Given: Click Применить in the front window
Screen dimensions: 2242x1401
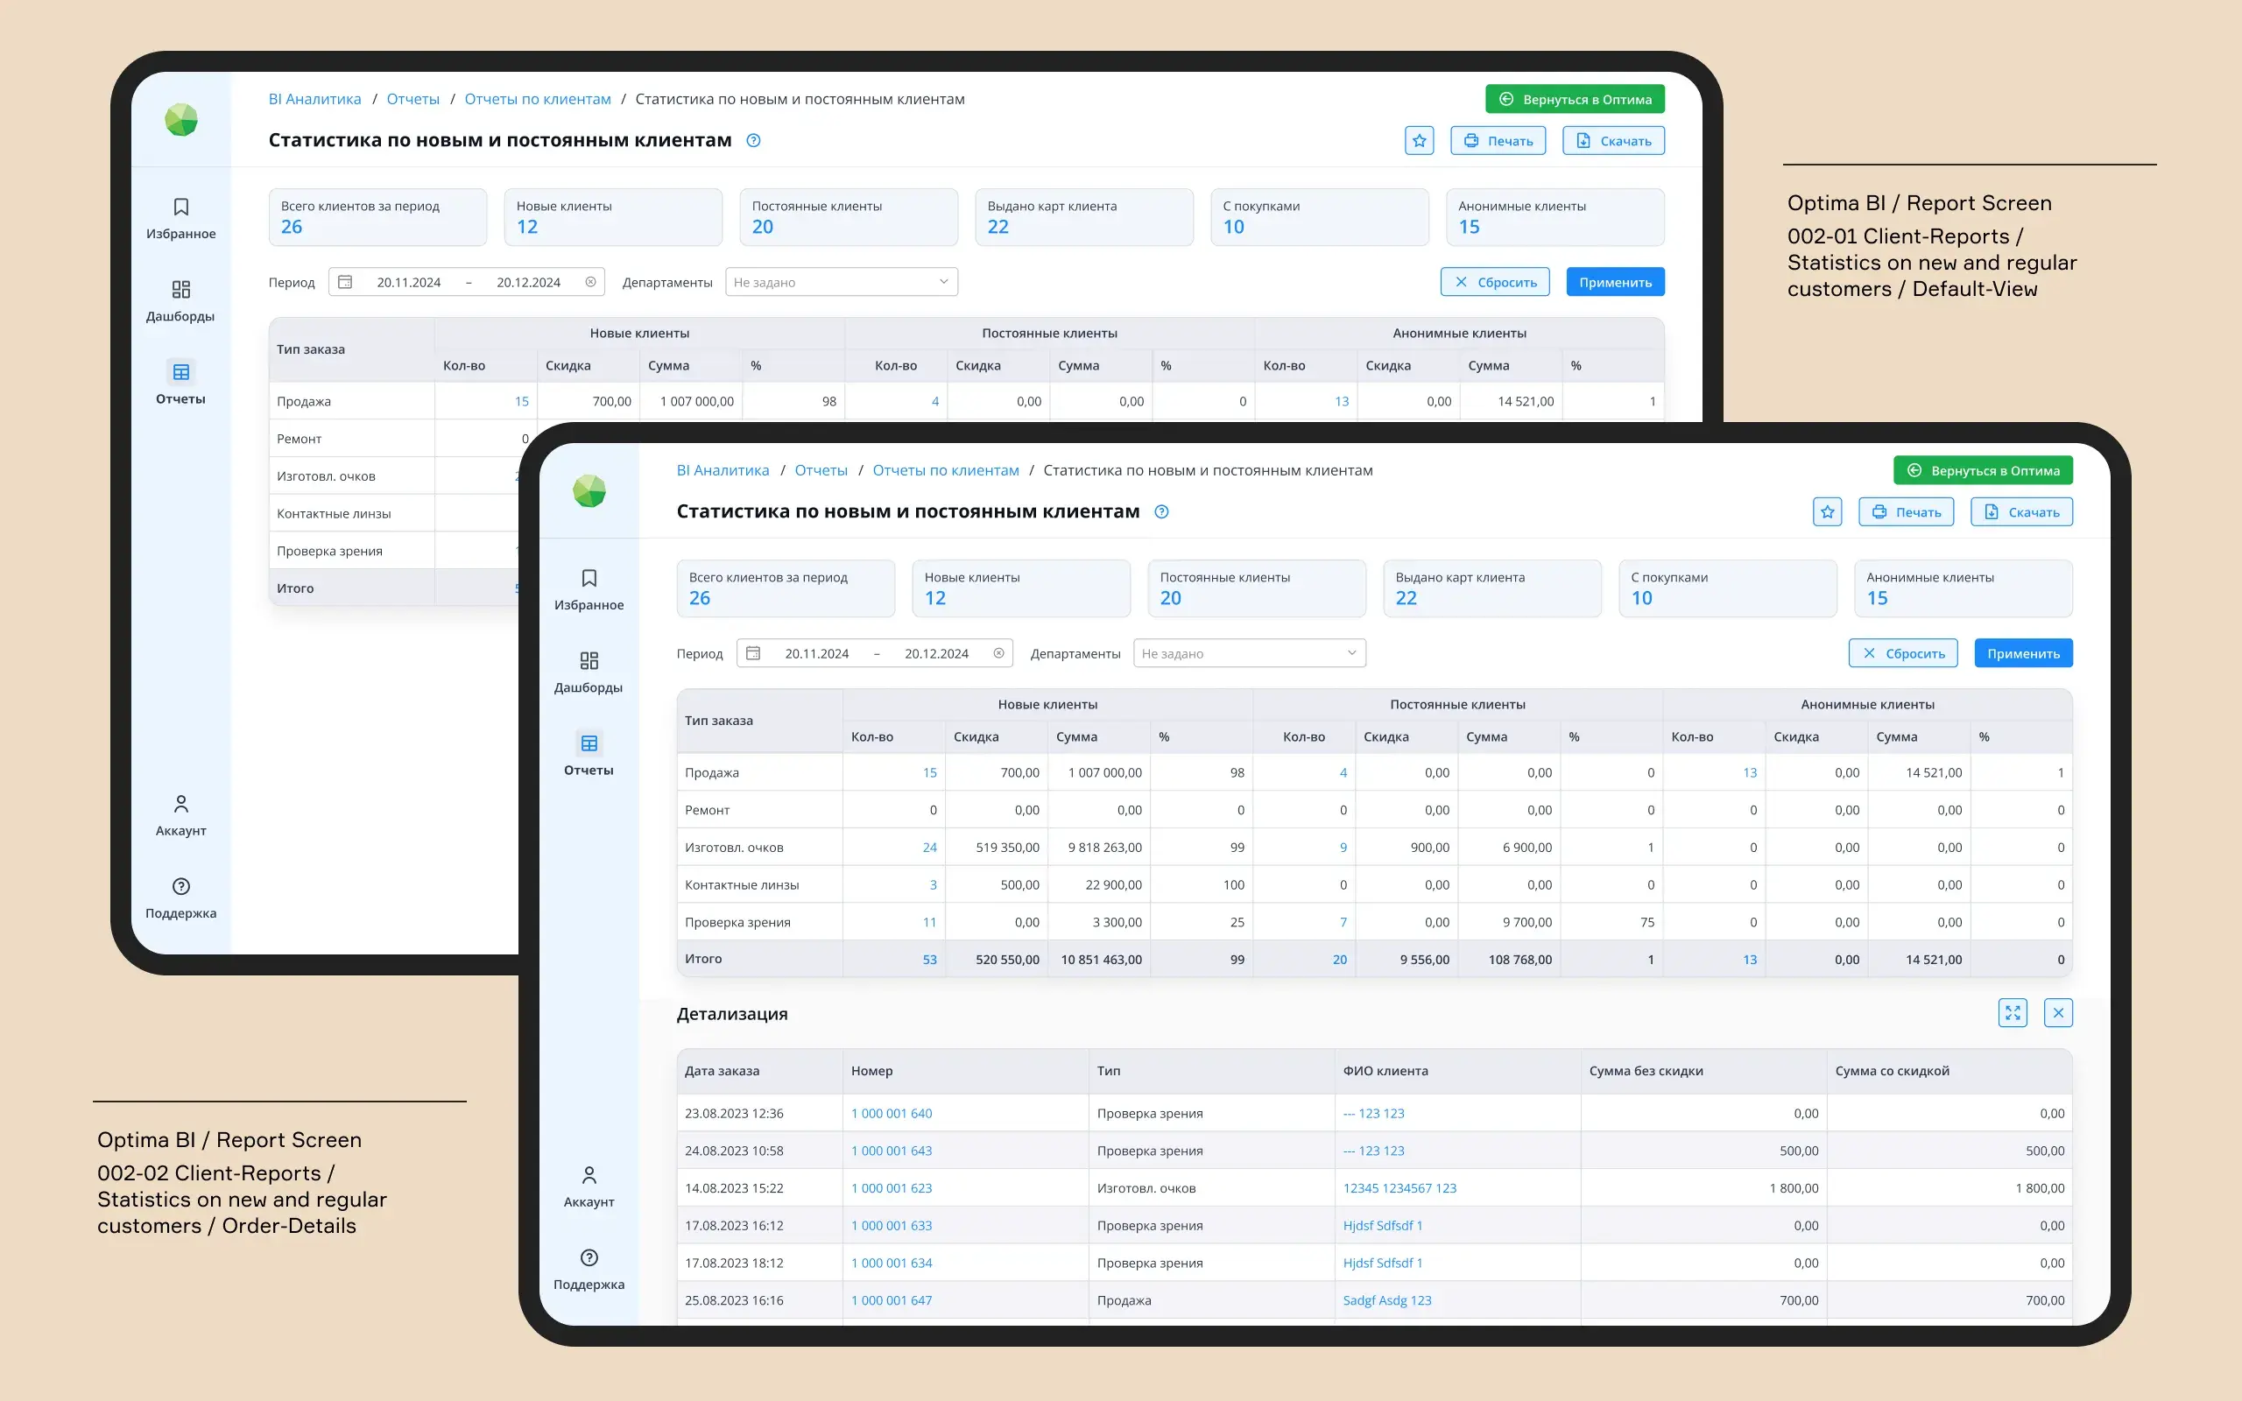Looking at the screenshot, I should (2023, 653).
